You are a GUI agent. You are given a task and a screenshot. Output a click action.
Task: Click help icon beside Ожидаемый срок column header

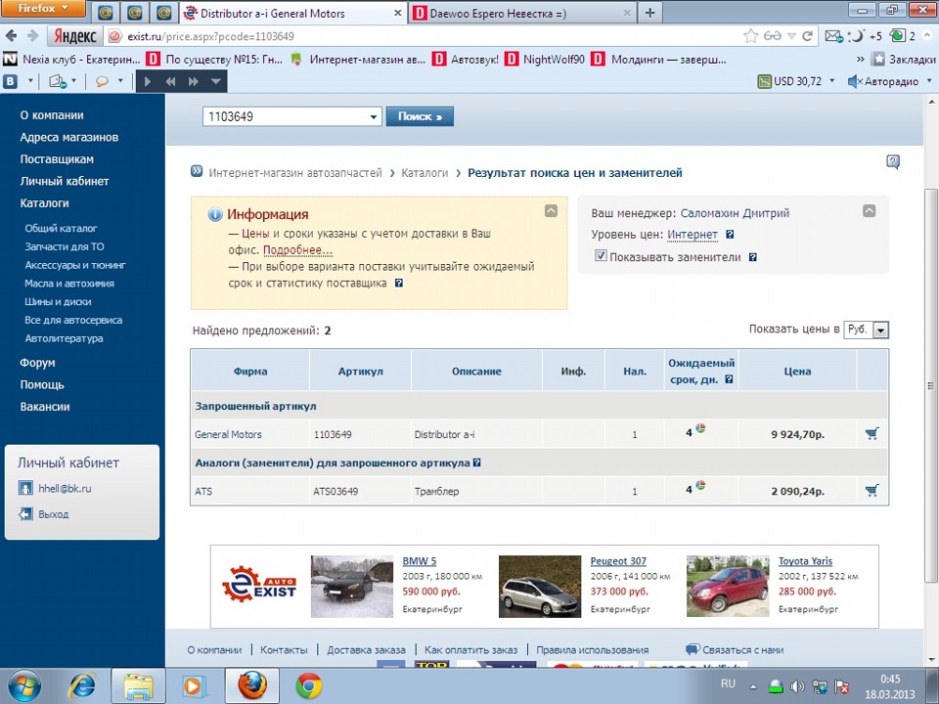pyautogui.click(x=729, y=379)
